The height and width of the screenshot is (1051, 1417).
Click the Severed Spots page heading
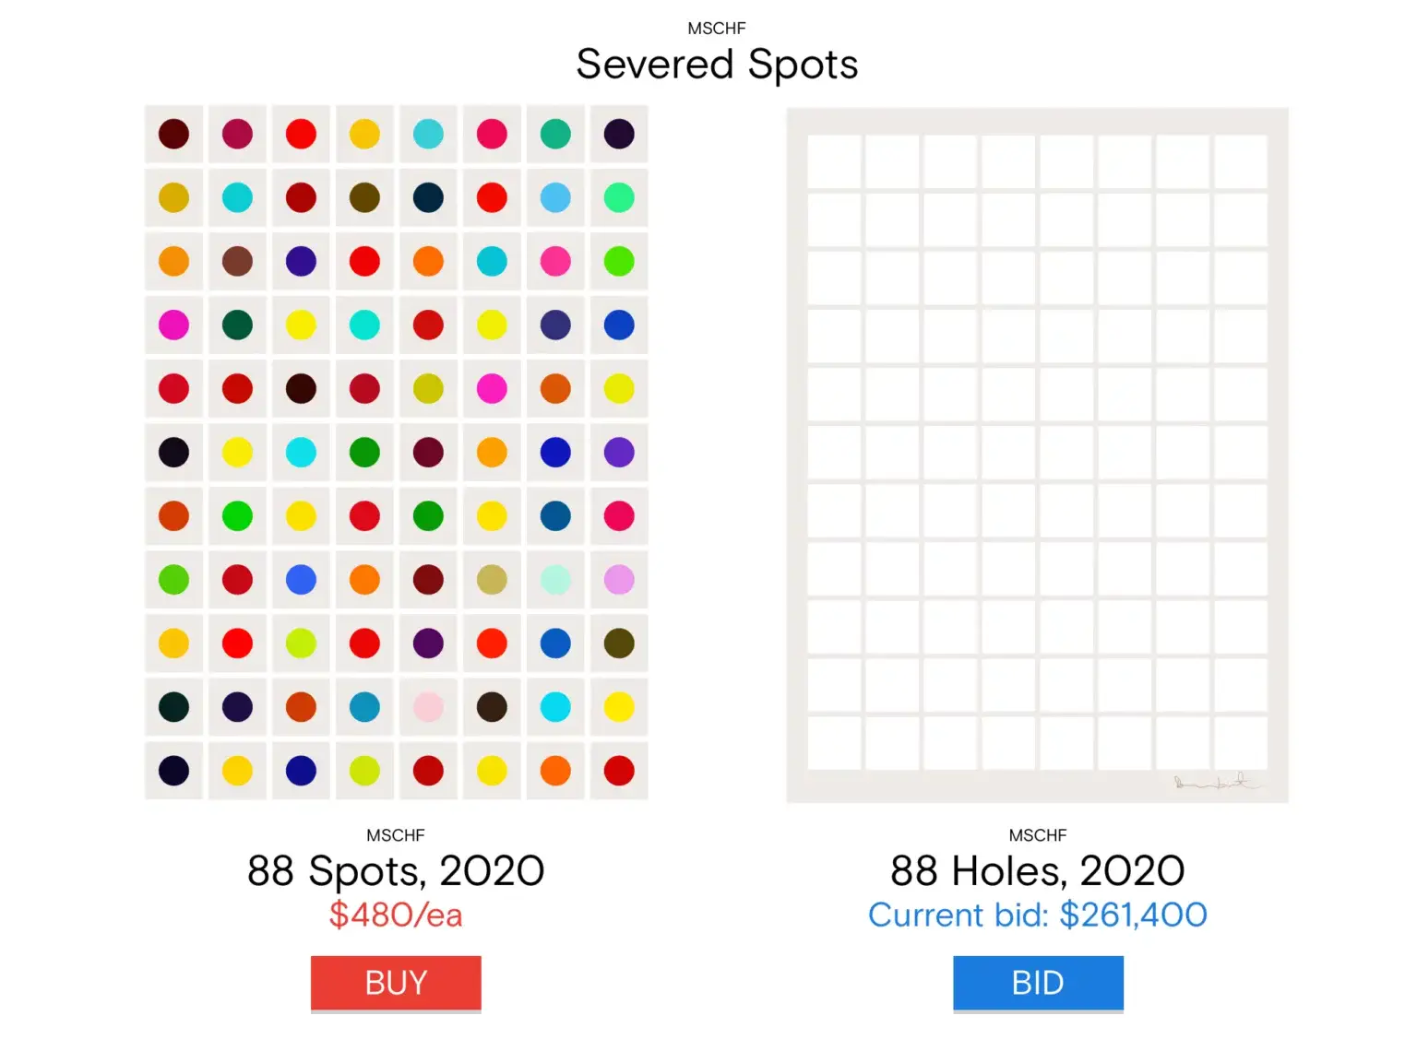tap(717, 65)
